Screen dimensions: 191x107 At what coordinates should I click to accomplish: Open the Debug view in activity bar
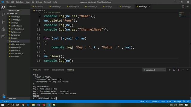[x=3, y=29]
